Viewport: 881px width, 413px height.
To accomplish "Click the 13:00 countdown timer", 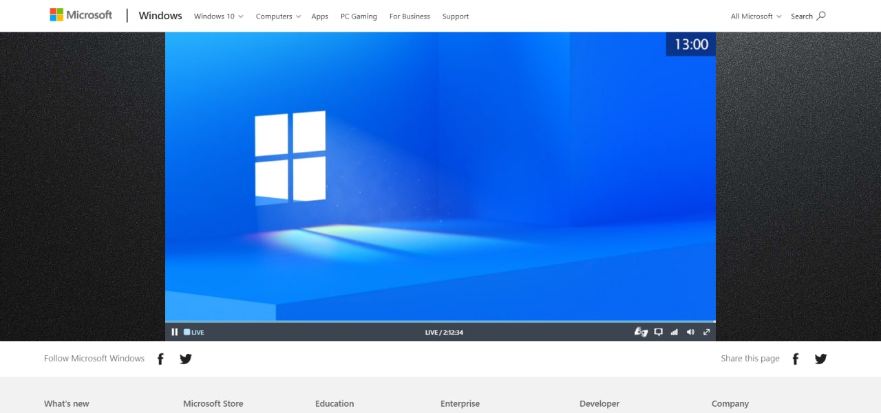I will 691,45.
